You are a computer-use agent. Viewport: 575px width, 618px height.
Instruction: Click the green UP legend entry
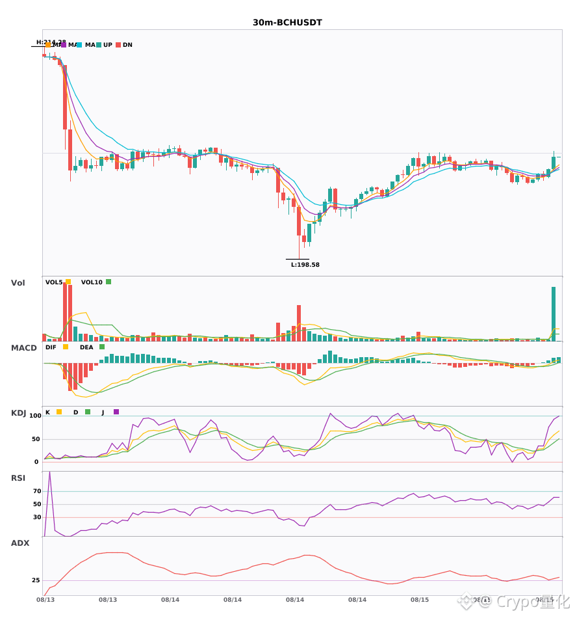(x=105, y=45)
